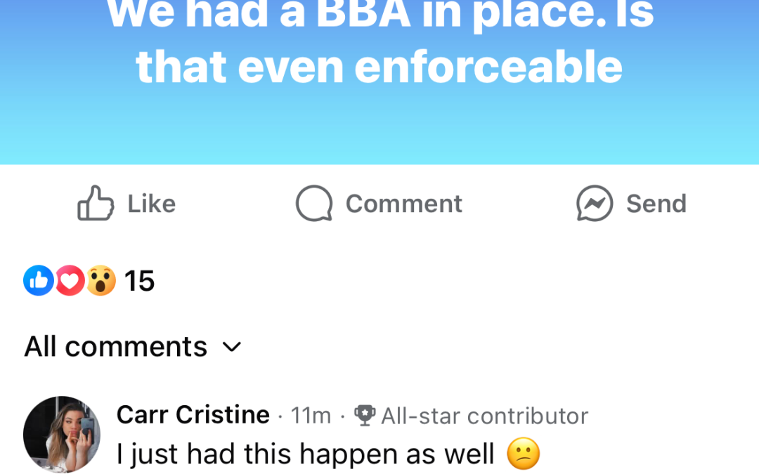Click the Send text label

coord(656,204)
